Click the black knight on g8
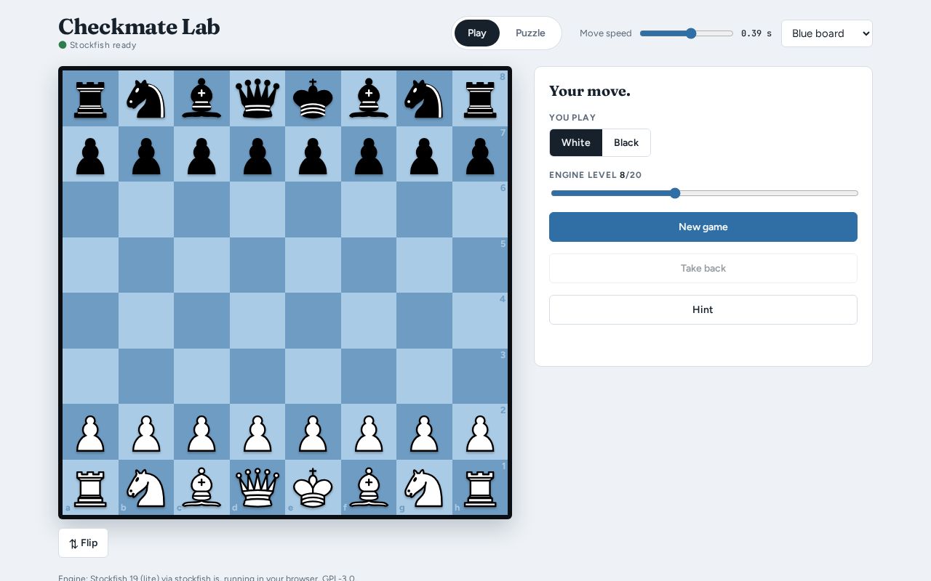This screenshot has height=581, width=931. tap(424, 98)
